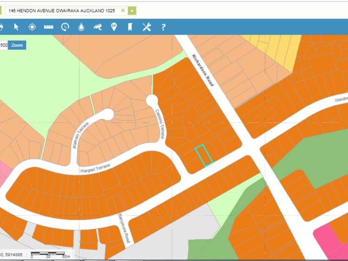348x261 pixels.
Task: Click the water droplet icon
Action: [x=81, y=27]
